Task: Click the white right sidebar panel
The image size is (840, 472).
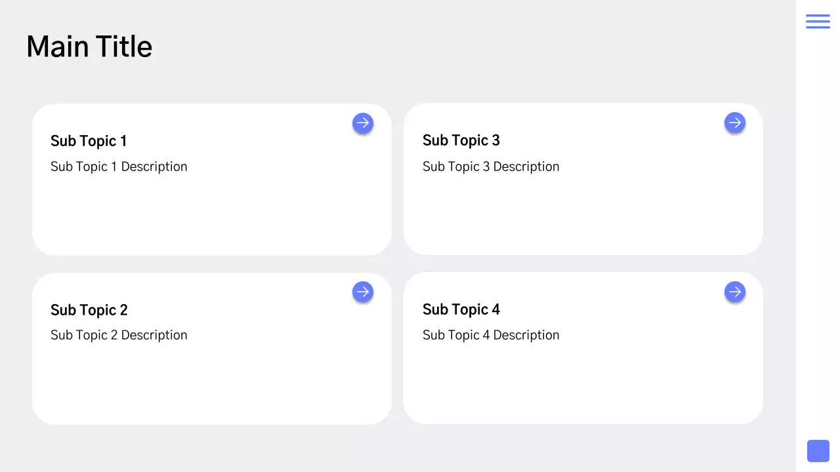Action: pyautogui.click(x=818, y=236)
